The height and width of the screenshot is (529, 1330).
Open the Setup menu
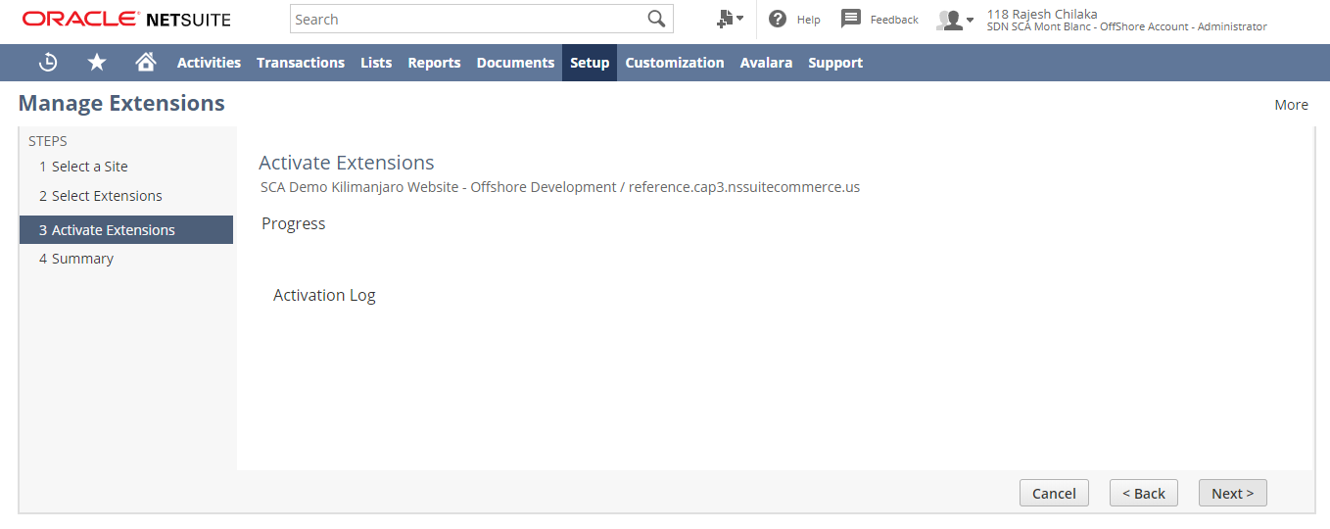point(590,63)
